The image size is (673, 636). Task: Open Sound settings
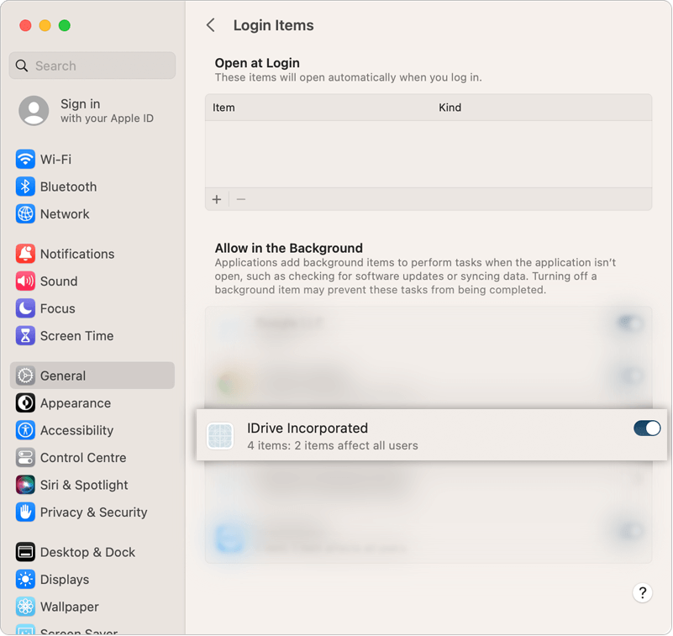click(x=92, y=281)
